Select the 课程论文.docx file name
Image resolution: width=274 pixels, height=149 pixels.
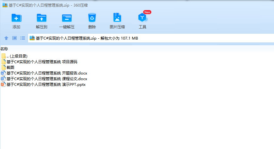pos(47,79)
